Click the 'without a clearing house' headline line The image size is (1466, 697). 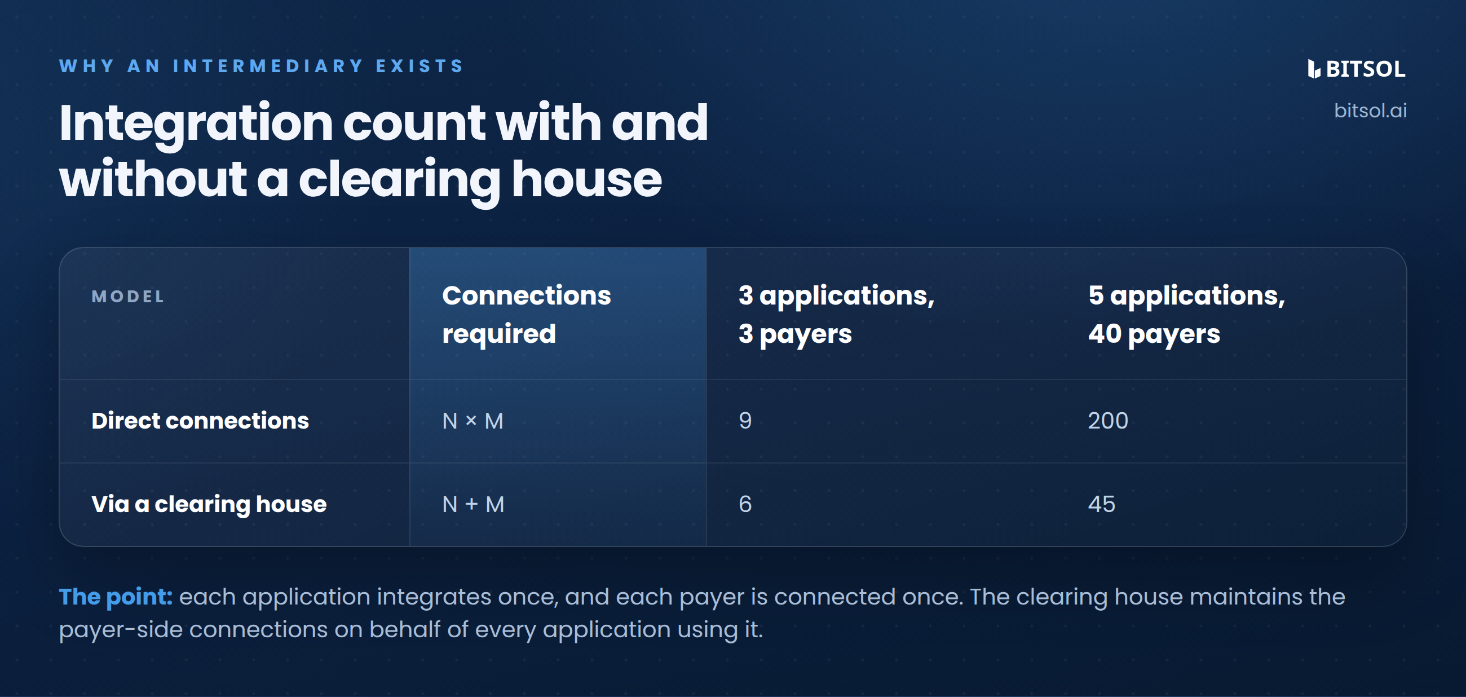point(361,179)
